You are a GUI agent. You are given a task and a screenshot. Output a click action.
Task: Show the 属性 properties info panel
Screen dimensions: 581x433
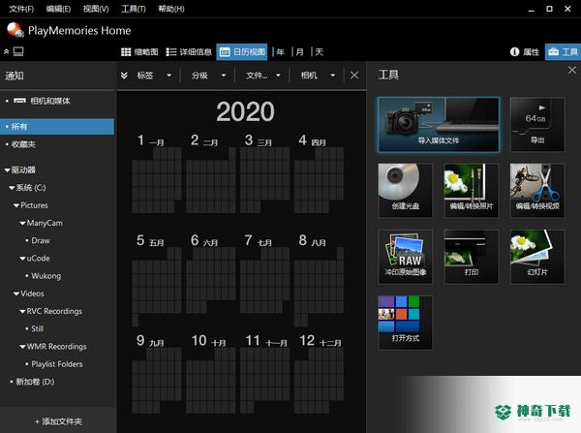coord(525,52)
